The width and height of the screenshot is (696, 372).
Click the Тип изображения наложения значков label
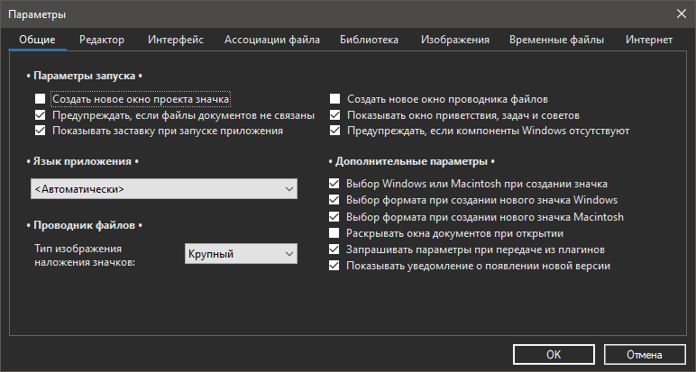tap(85, 256)
